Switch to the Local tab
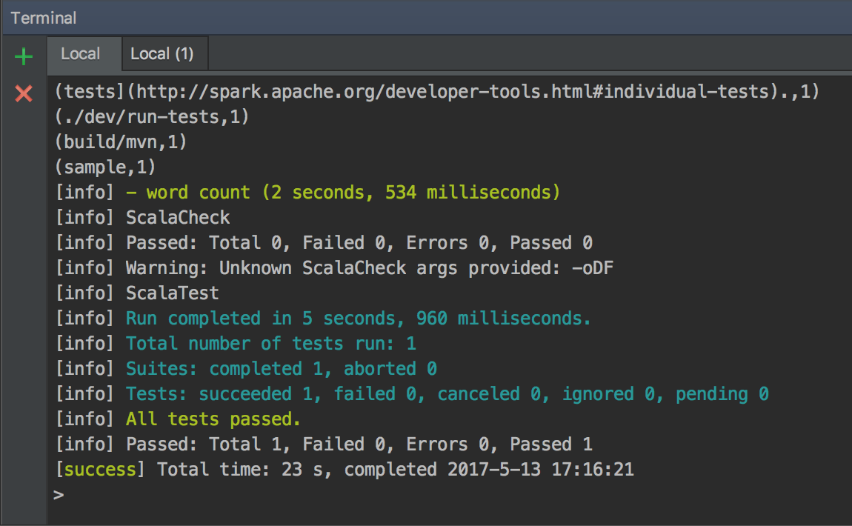Screen dimensions: 852x526 coord(80,54)
